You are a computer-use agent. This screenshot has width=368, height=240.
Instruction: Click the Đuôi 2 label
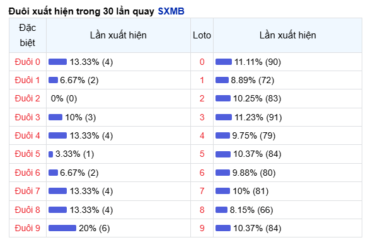click(x=28, y=98)
